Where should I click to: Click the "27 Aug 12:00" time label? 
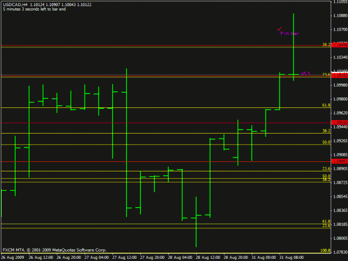[124, 258]
